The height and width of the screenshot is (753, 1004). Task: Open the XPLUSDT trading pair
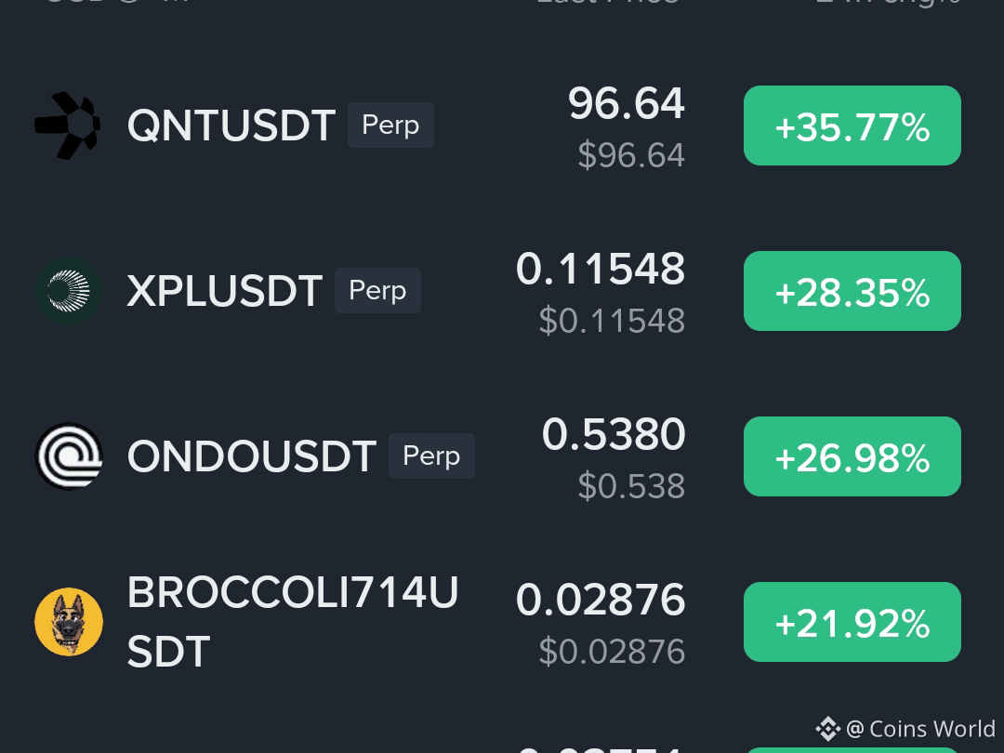225,291
